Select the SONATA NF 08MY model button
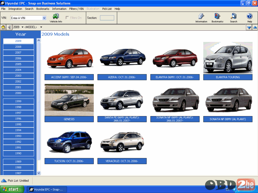The width and height of the screenshot is (258, 193). coord(228,119)
